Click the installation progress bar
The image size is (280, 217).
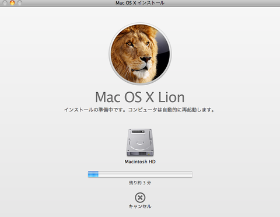[x=140, y=174]
